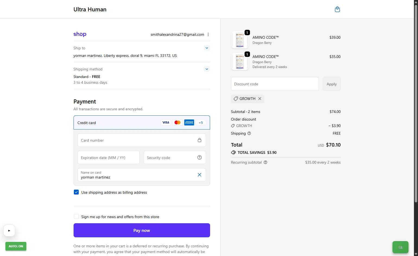Click the Apply discount button

331,84
